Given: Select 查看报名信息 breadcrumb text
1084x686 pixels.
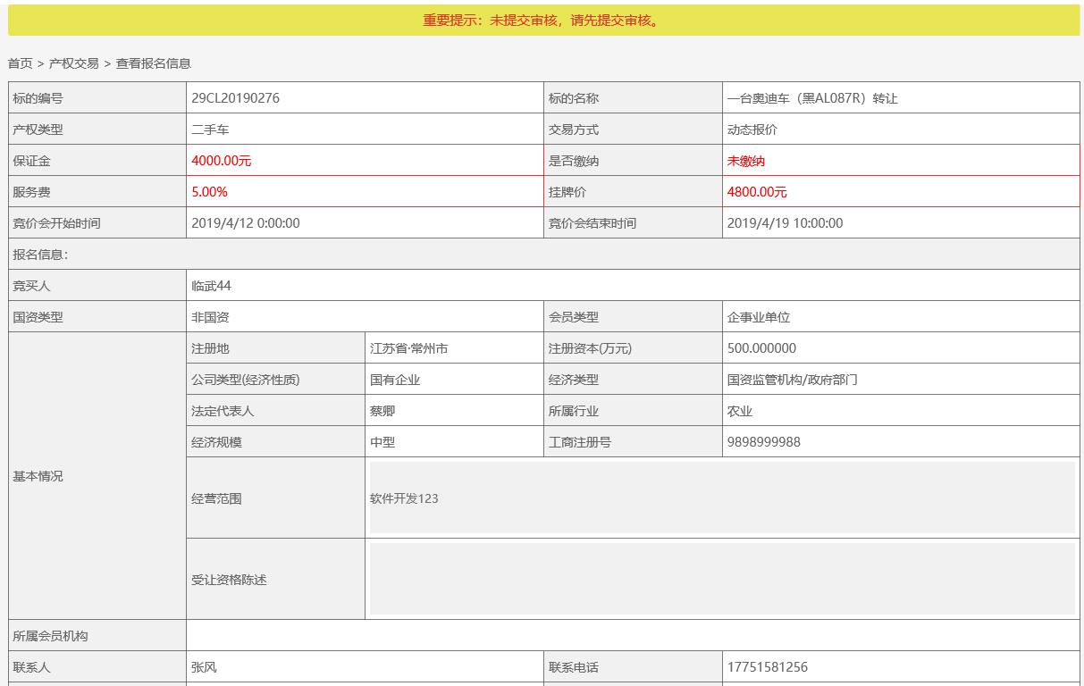Looking at the screenshot, I should (x=154, y=63).
